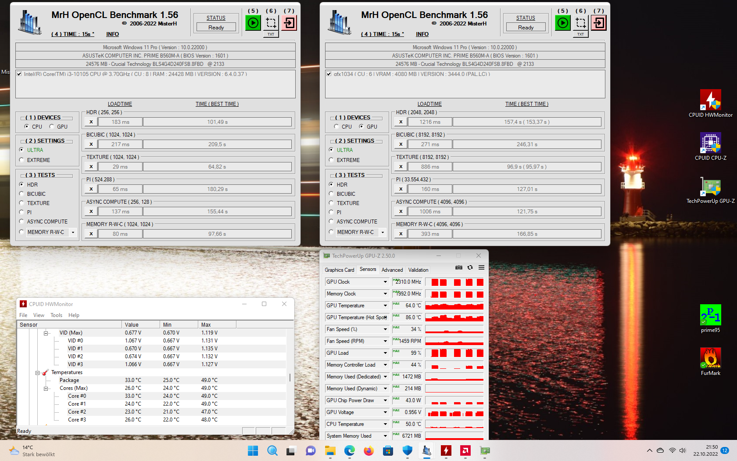Viewport: 737px width, 461px height.
Task: Open Microsoft Store from the taskbar
Action: 388,450
